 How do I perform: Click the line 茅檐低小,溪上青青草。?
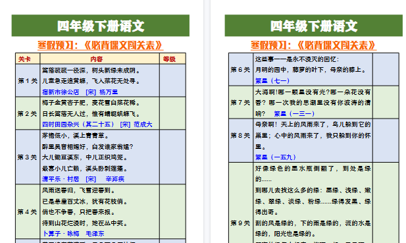click(x=76, y=136)
